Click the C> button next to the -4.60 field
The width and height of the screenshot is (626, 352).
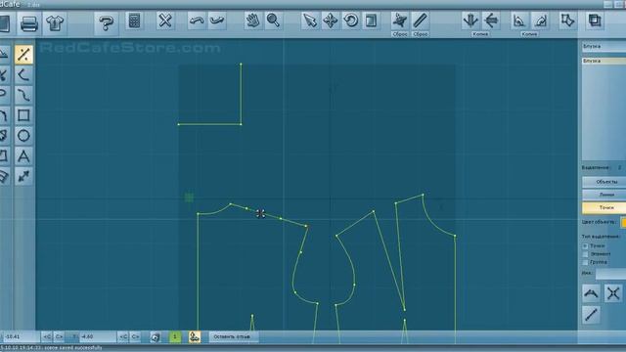pyautogui.click(x=135, y=336)
